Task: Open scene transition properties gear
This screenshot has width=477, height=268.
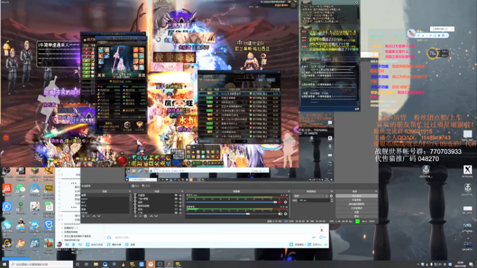Action: coord(332,196)
